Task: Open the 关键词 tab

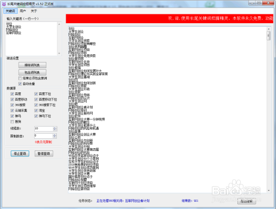Action: [10, 11]
